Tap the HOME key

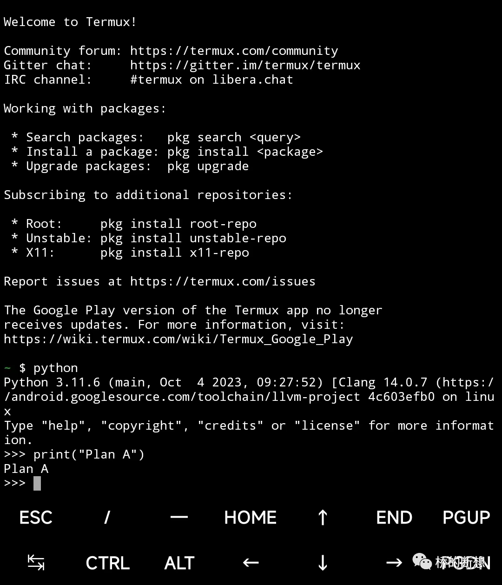pyautogui.click(x=251, y=518)
